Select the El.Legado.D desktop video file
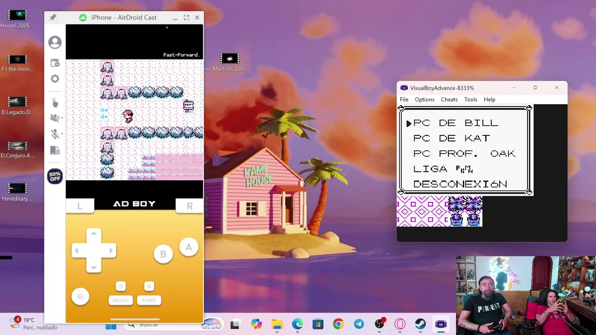The width and height of the screenshot is (596, 335). [18, 106]
